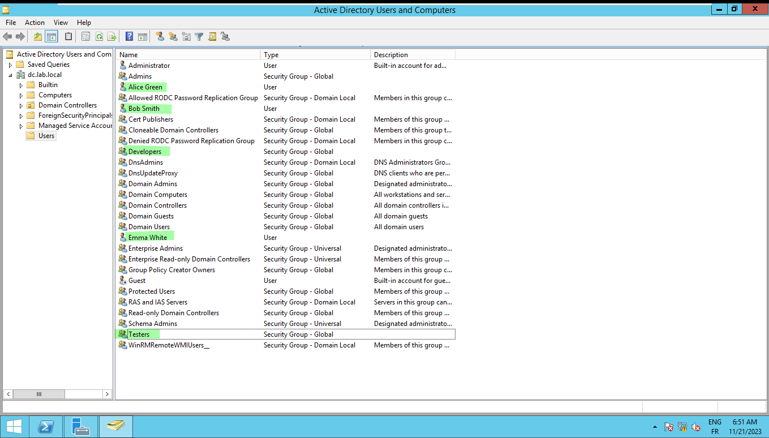Toggle the show/hide action pane button

pos(143,37)
